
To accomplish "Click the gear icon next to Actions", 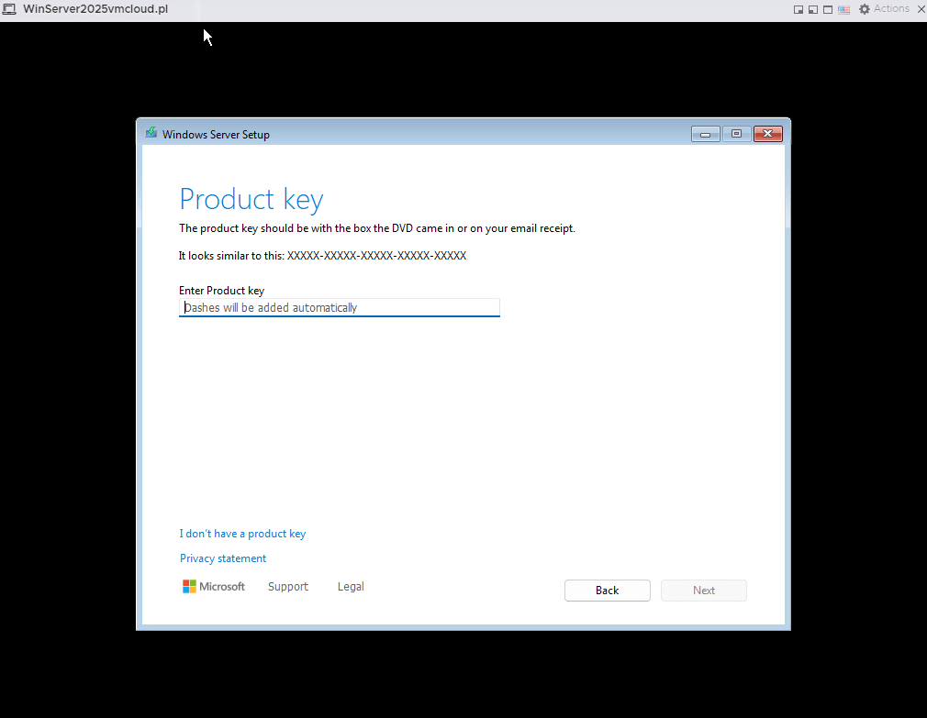I will tap(864, 9).
